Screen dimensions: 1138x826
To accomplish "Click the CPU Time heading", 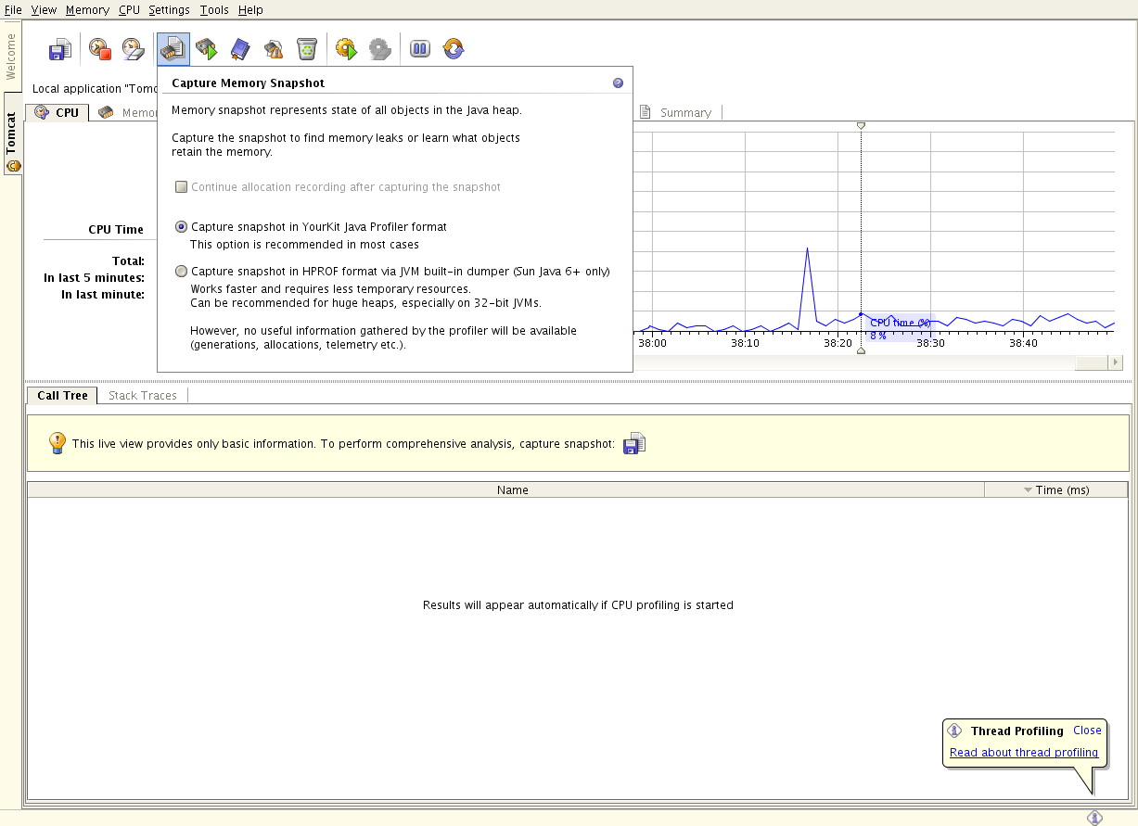I will (x=116, y=230).
